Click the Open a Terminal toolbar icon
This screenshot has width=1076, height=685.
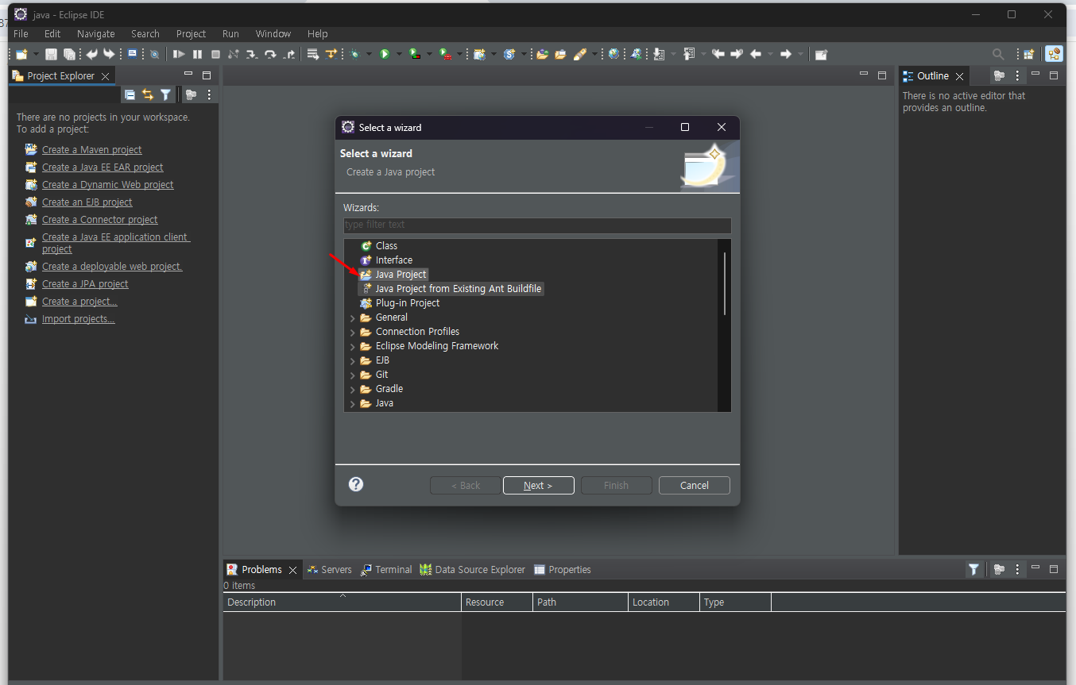[132, 53]
